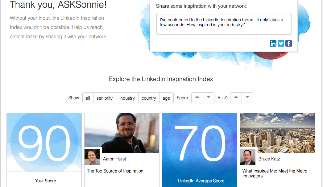Open Bruce Katz city skyline image

tap(277, 133)
